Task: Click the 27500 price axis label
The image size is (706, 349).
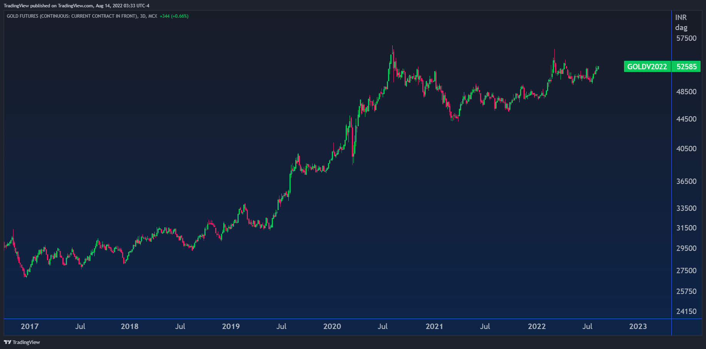Action: (x=686, y=271)
